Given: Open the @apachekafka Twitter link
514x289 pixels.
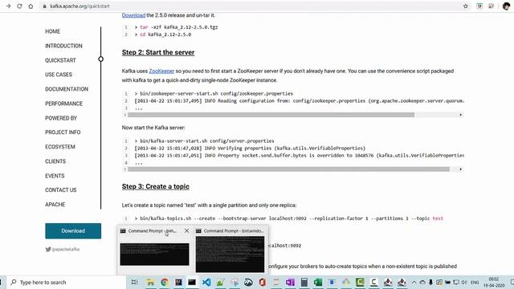Looking at the screenshot, I should pos(63,250).
